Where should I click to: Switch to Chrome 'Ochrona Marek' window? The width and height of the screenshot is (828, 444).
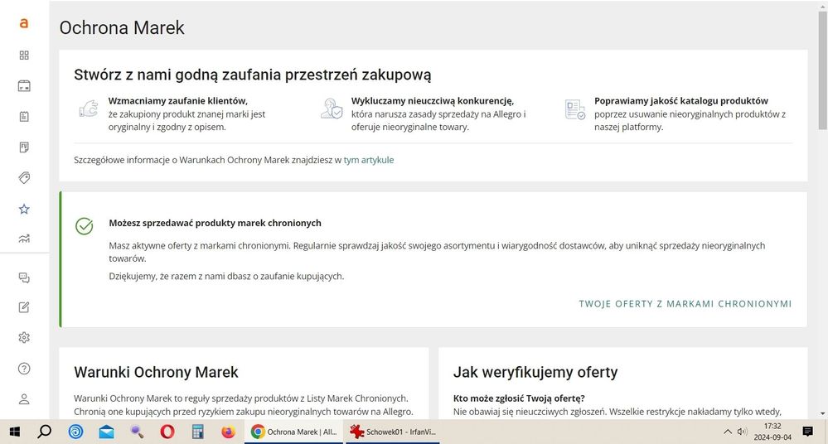pyautogui.click(x=294, y=432)
